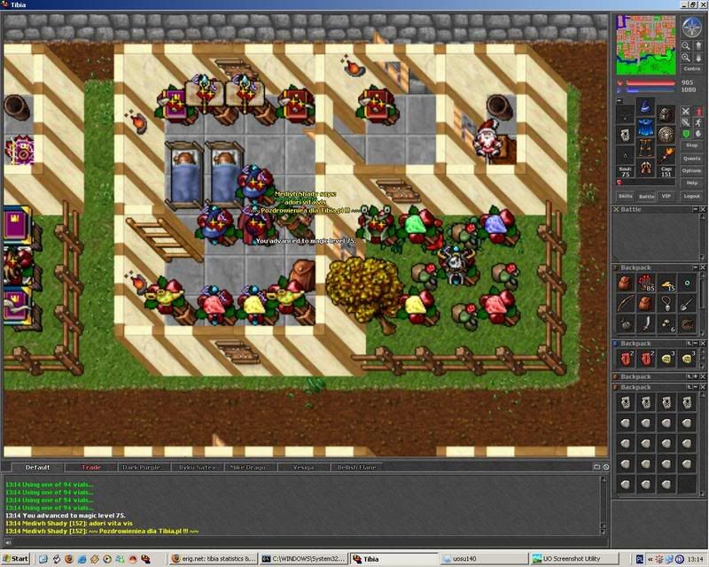Click the minimap thumbnail

pyautogui.click(x=646, y=45)
